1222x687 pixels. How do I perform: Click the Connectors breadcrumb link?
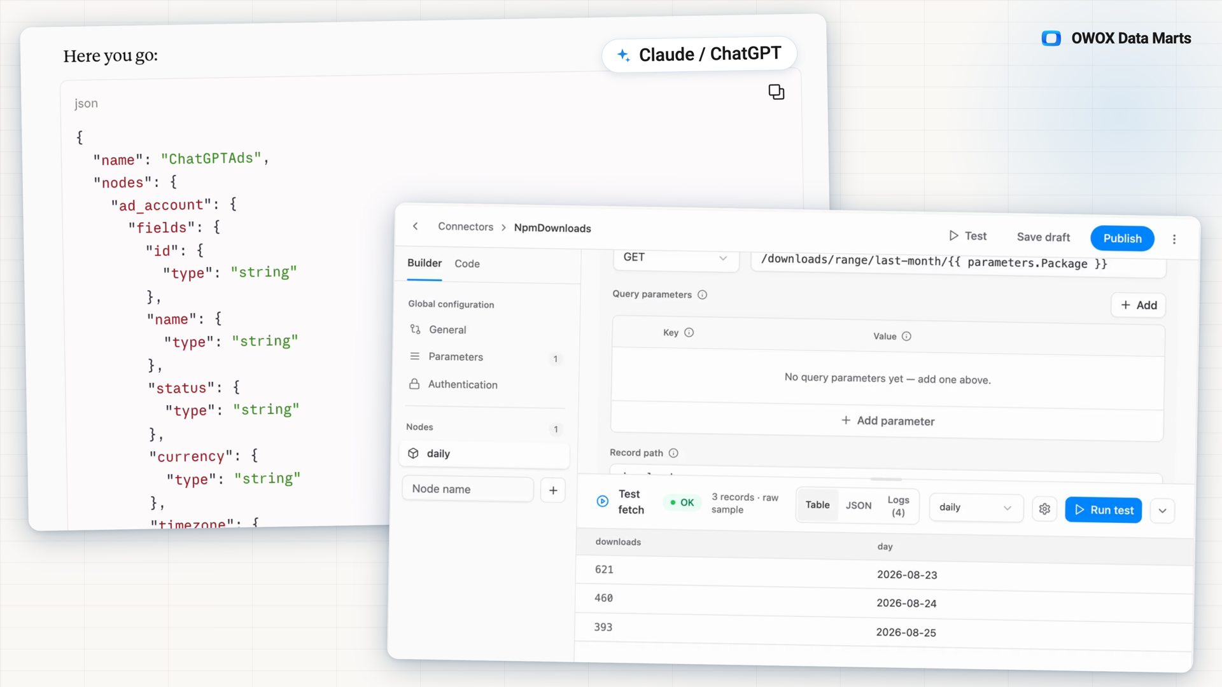tap(465, 227)
